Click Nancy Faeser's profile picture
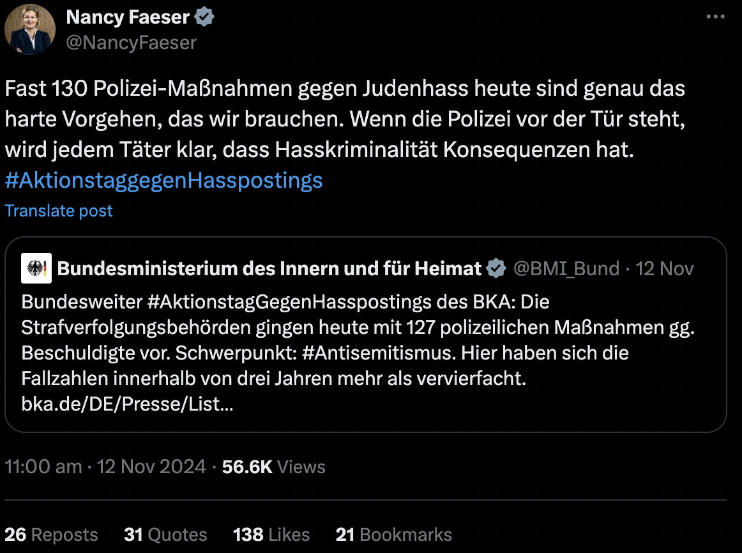The width and height of the screenshot is (742, 553). (x=30, y=29)
